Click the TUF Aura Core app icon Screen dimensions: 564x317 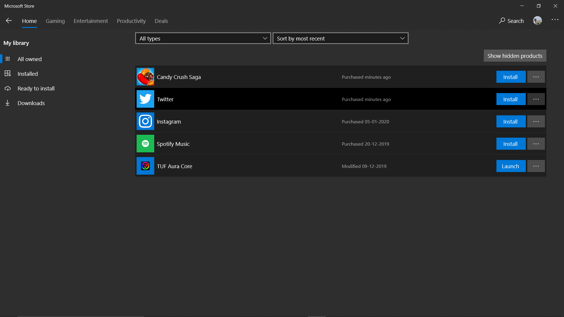point(145,166)
